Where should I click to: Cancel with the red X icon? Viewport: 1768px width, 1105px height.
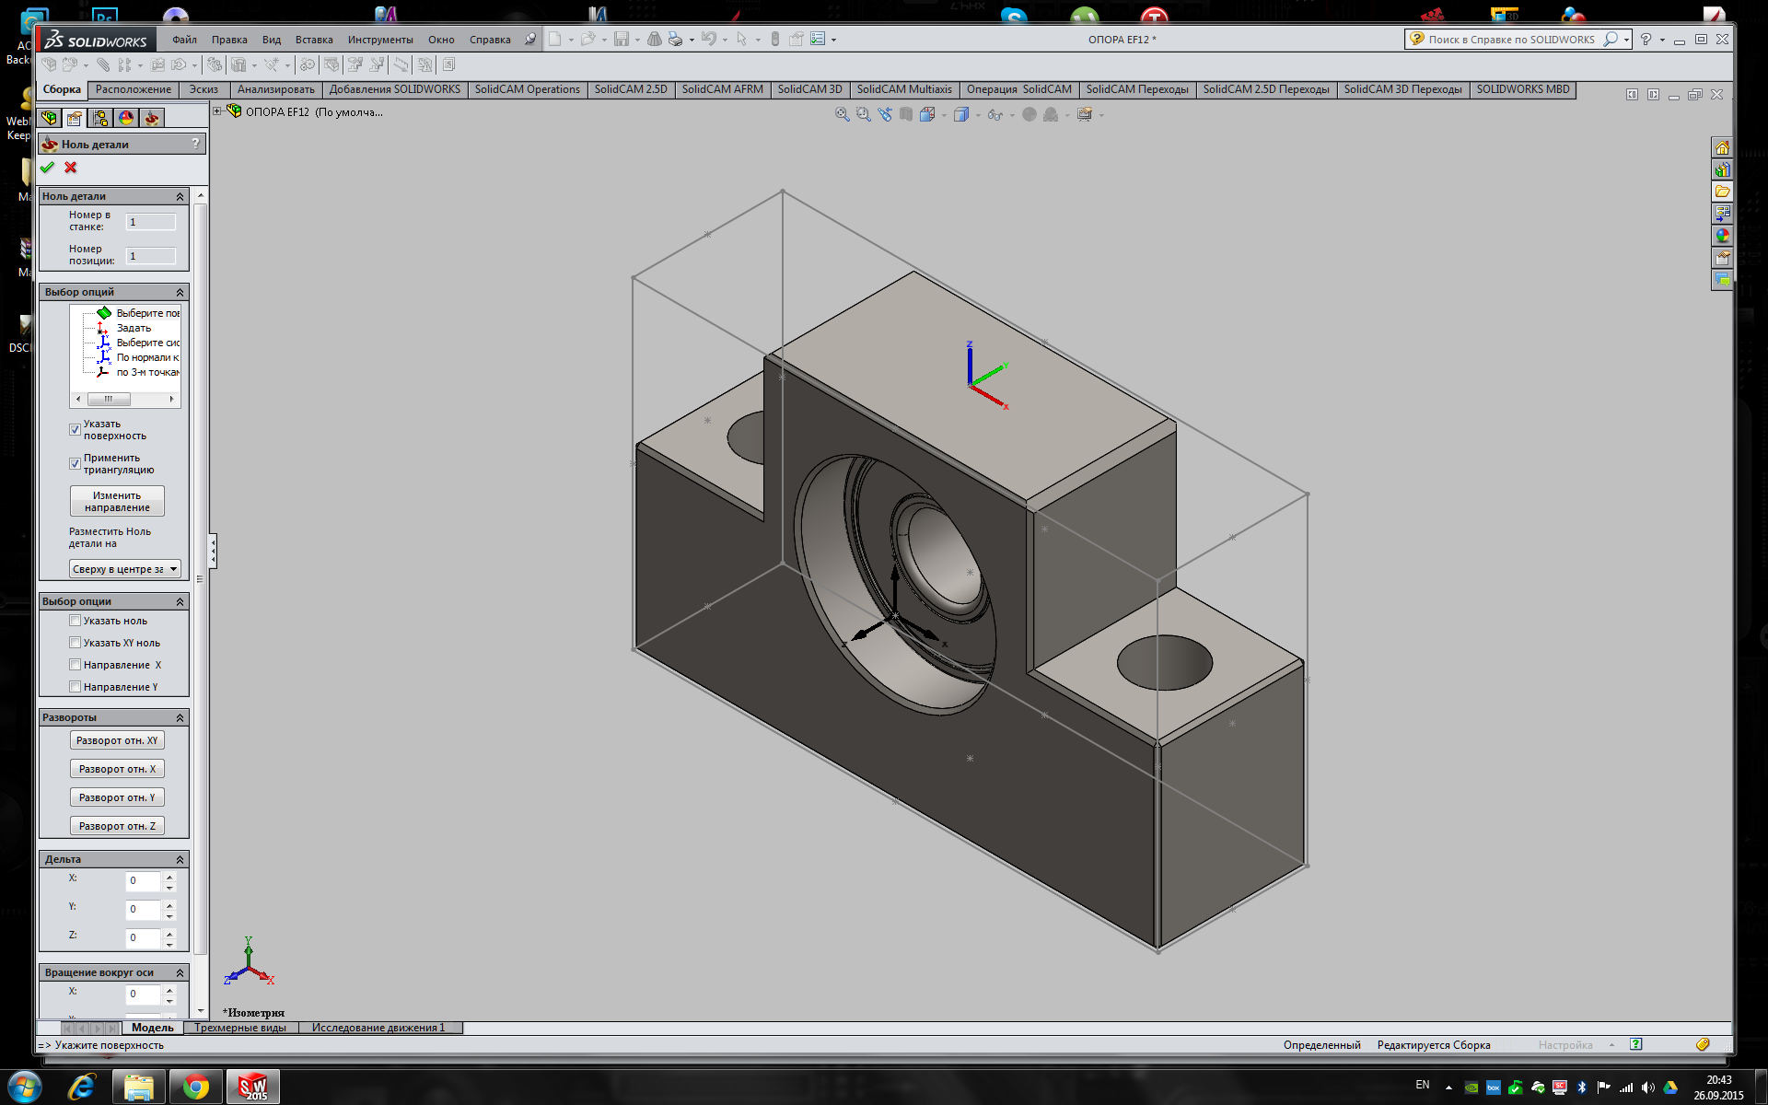(x=71, y=168)
